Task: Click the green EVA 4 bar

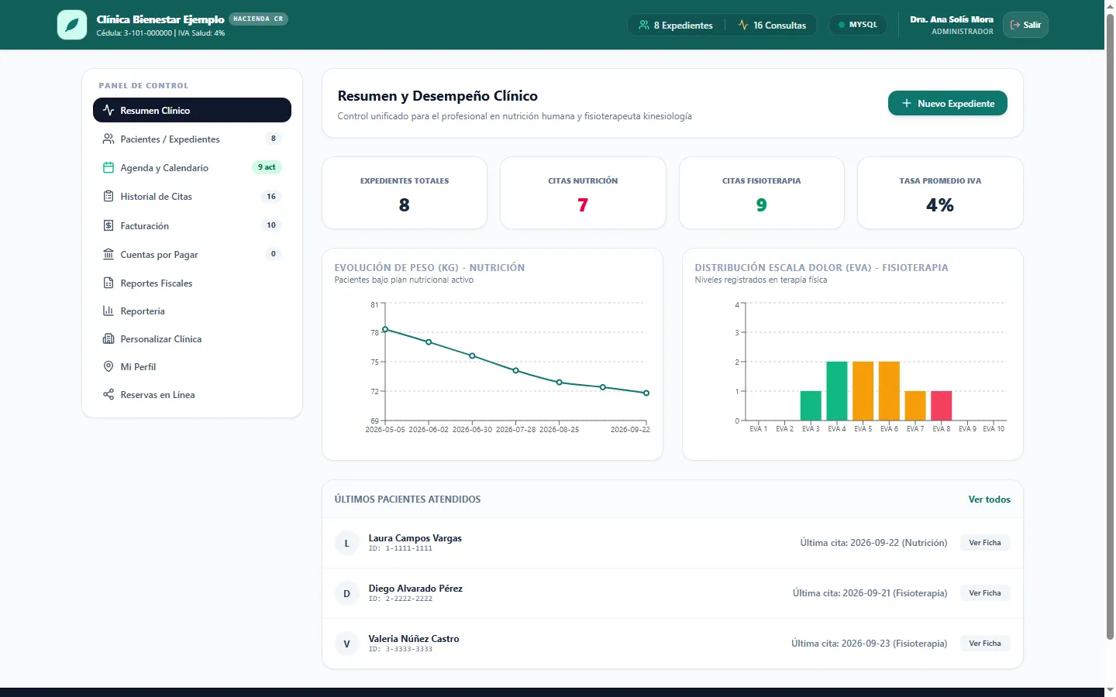Action: (837, 391)
